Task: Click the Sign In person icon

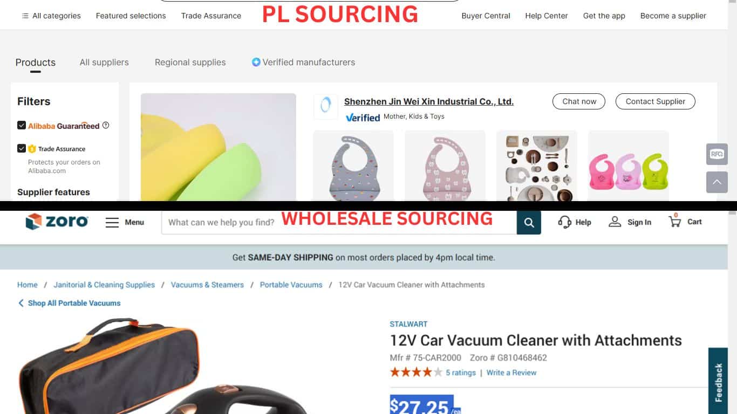Action: [x=615, y=222]
